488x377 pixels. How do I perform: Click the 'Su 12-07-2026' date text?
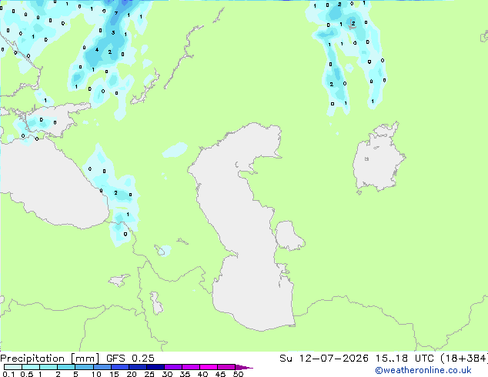324,358
